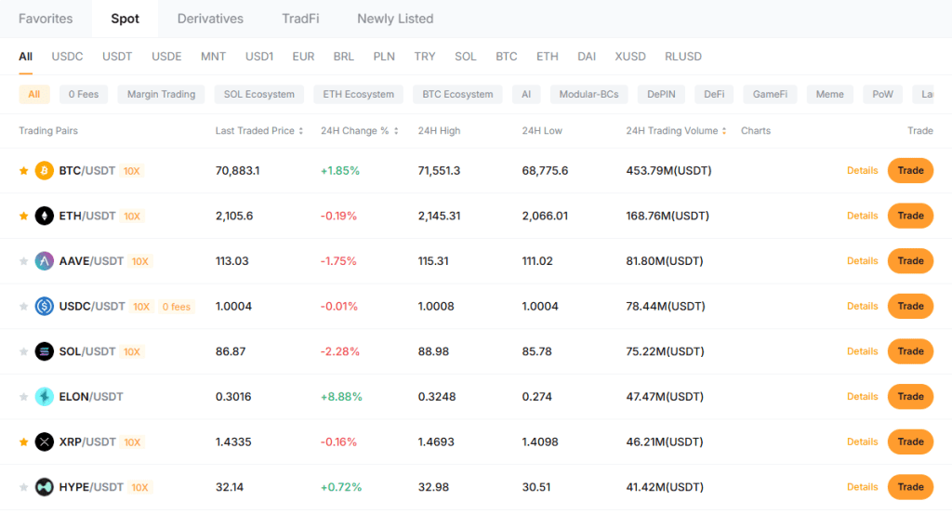The image size is (952, 514).
Task: Filter quote currency by USDE
Action: 166,57
